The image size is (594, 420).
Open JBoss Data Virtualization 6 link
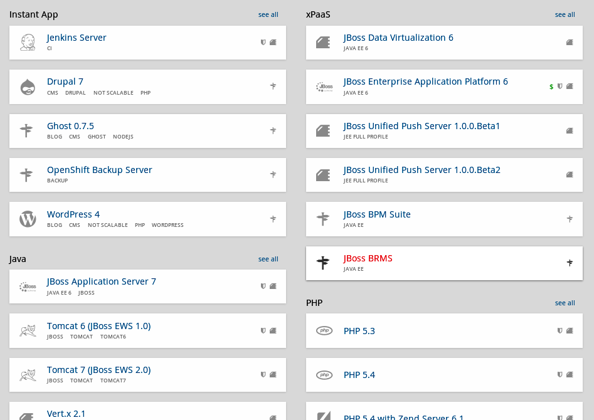click(x=398, y=38)
